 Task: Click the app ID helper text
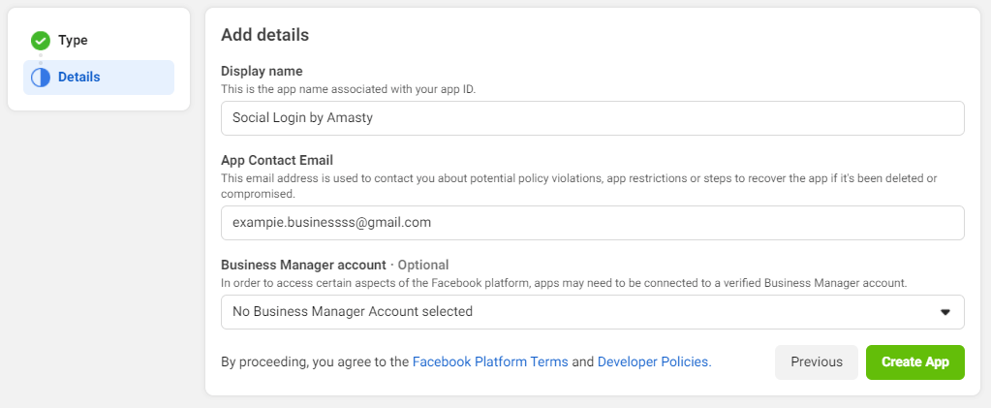(x=348, y=90)
